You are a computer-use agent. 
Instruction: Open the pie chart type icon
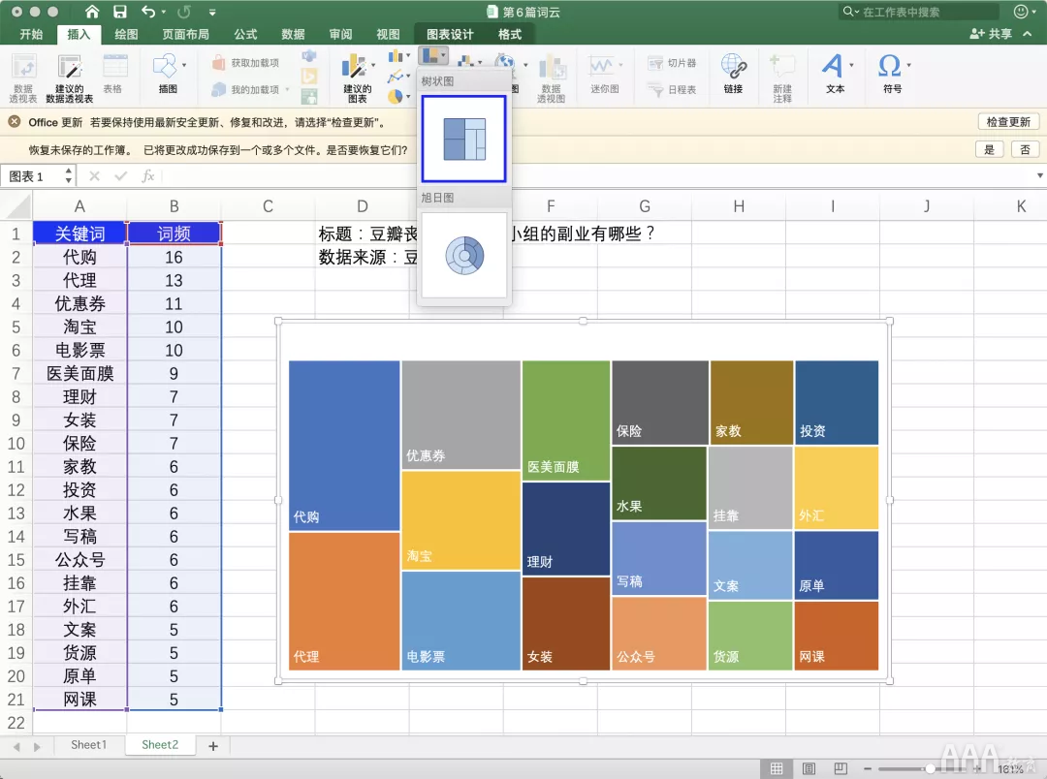pos(396,97)
